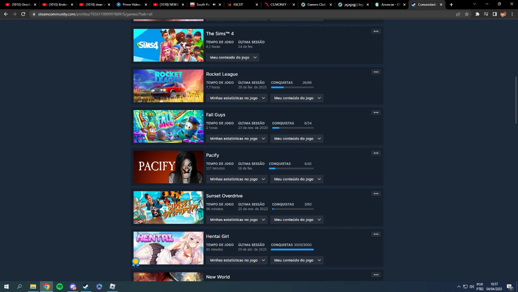Screen dimensions: 518x292
Task: Open Spotify from the taskbar
Action: [60, 286]
